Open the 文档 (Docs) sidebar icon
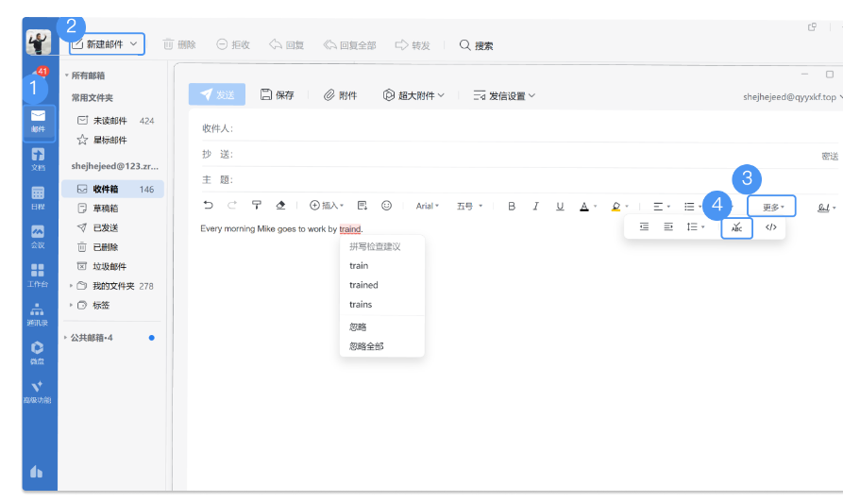 coord(38,159)
